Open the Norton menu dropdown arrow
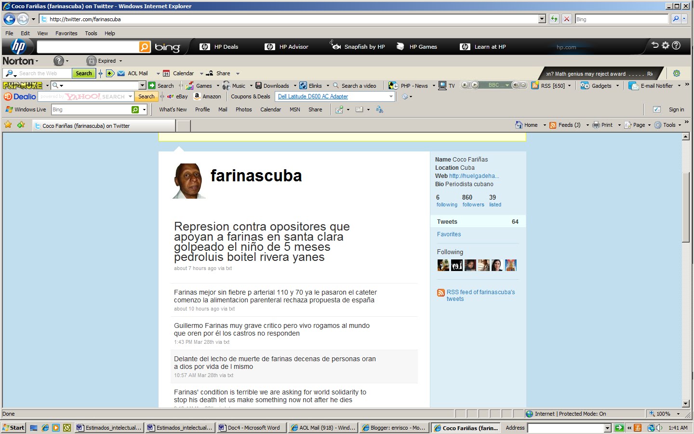 37,61
